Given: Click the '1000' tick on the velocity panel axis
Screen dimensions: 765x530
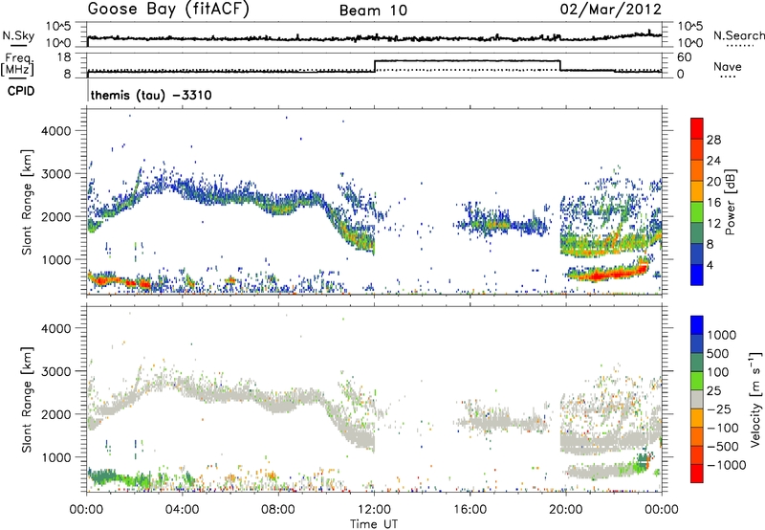Looking at the screenshot, I should pyautogui.click(x=55, y=457).
